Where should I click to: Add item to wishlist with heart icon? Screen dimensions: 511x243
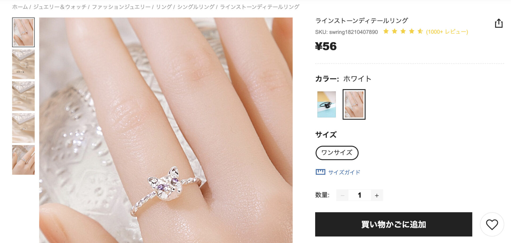click(492, 224)
